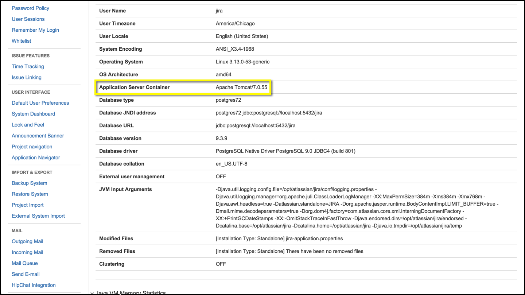Go to System Dashboard settings
Image resolution: width=525 pixels, height=295 pixels.
tap(33, 114)
